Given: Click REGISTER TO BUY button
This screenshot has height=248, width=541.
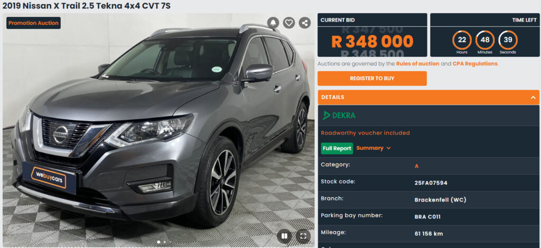Looking at the screenshot, I should (x=372, y=79).
